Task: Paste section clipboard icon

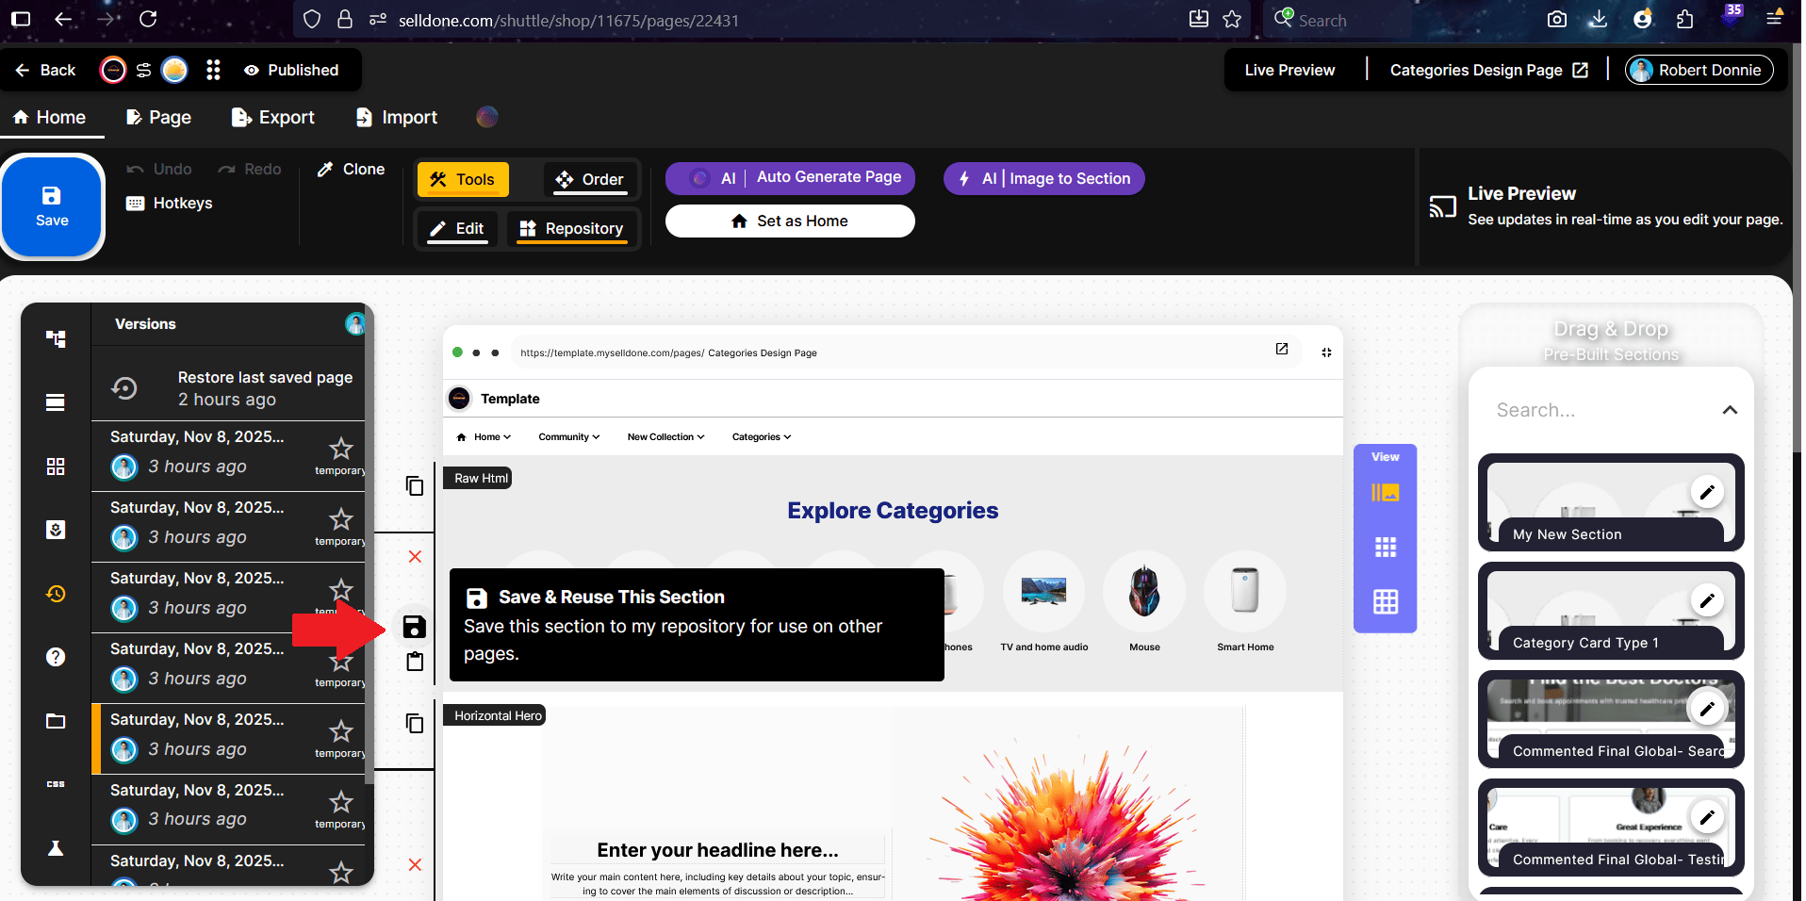Action: [415, 662]
